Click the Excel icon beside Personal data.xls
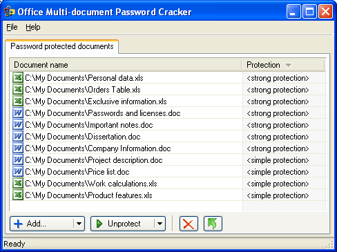Image resolution: width=337 pixels, height=252 pixels. coord(18,78)
